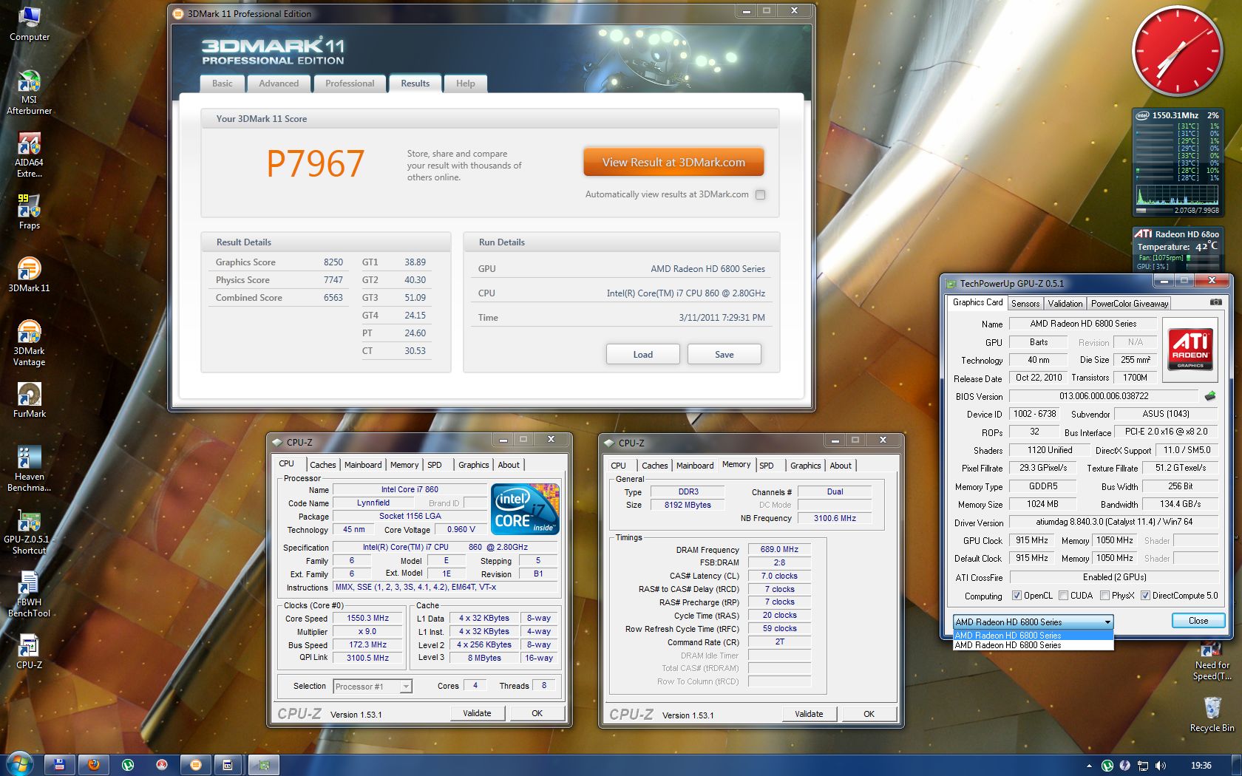Toggle the DirectCompute 5.0 checkbox
The image size is (1242, 776).
(1145, 596)
